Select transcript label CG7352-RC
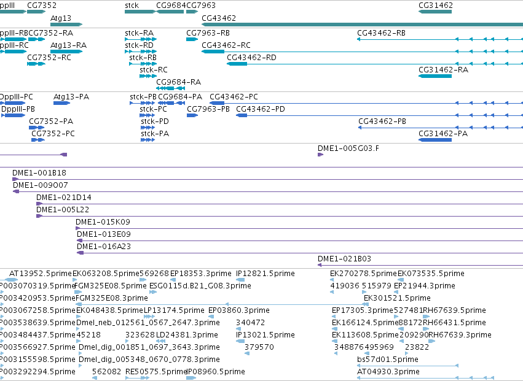523x381 pixels. [49, 58]
